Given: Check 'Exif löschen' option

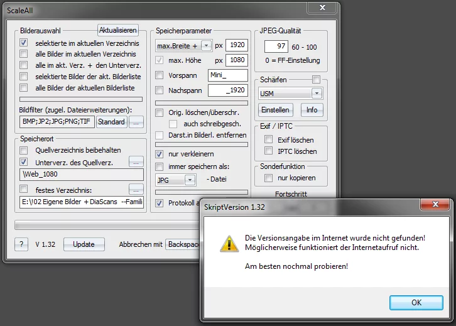Looking at the screenshot, I should (269, 140).
